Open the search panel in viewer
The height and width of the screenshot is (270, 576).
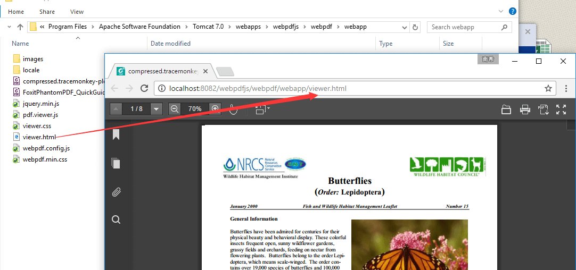[116, 220]
